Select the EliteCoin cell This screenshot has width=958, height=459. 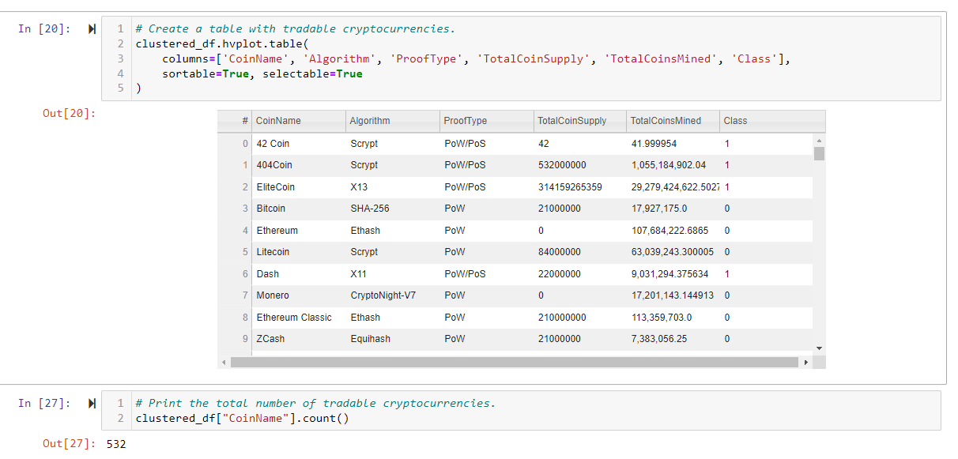click(300, 187)
